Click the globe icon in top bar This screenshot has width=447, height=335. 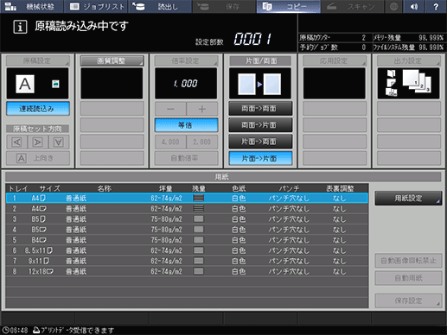pyautogui.click(x=393, y=7)
